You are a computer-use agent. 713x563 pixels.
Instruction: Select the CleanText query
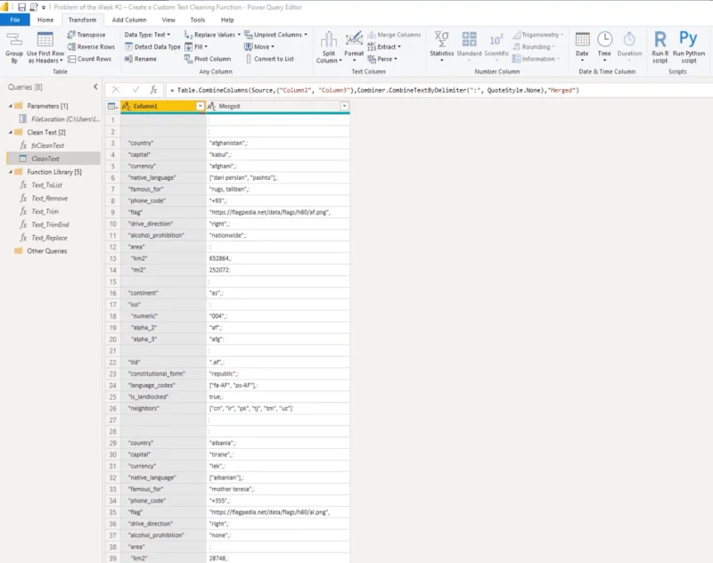53,159
